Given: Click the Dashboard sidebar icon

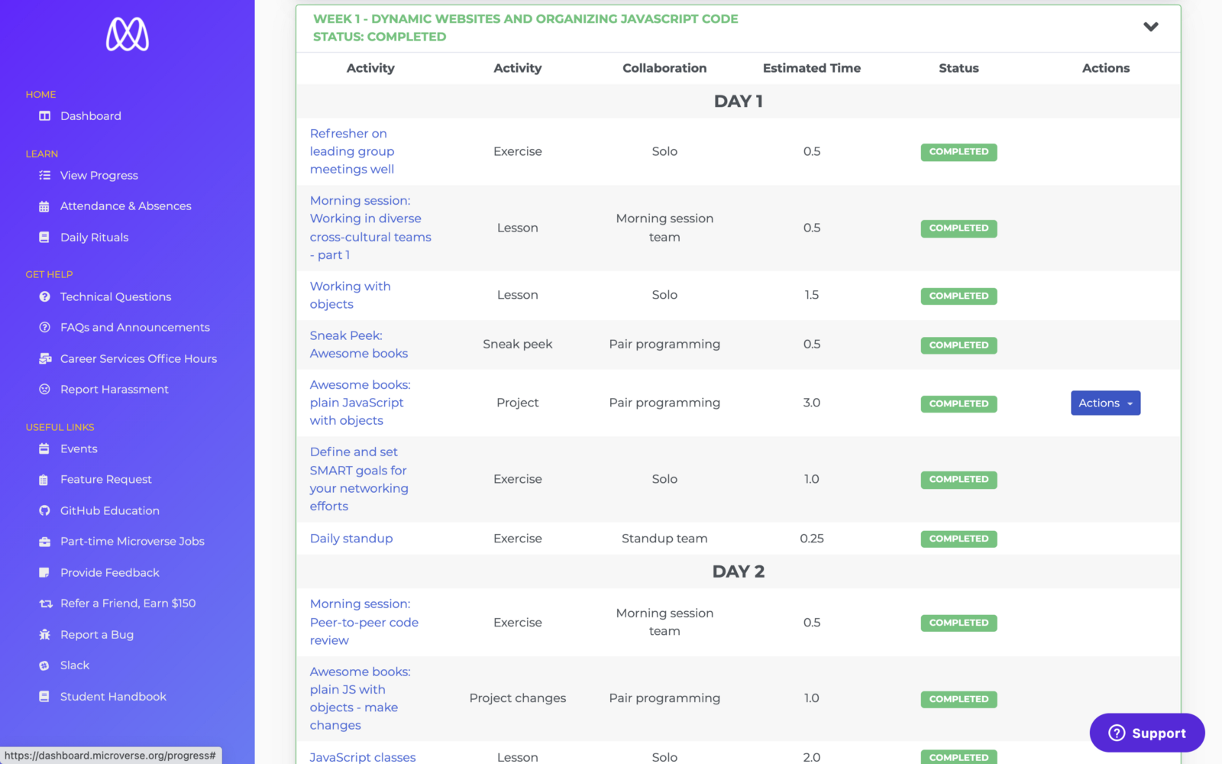Looking at the screenshot, I should point(44,116).
